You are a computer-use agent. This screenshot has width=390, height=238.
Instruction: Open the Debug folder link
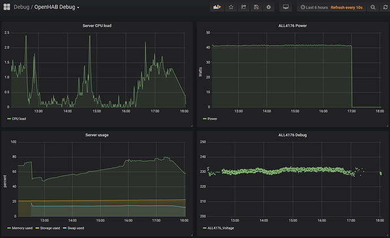pyautogui.click(x=21, y=7)
